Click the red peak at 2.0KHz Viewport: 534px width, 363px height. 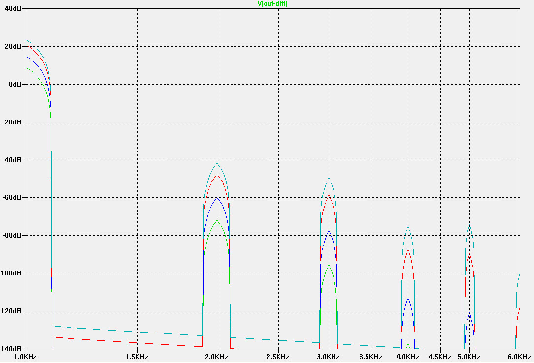click(x=217, y=174)
